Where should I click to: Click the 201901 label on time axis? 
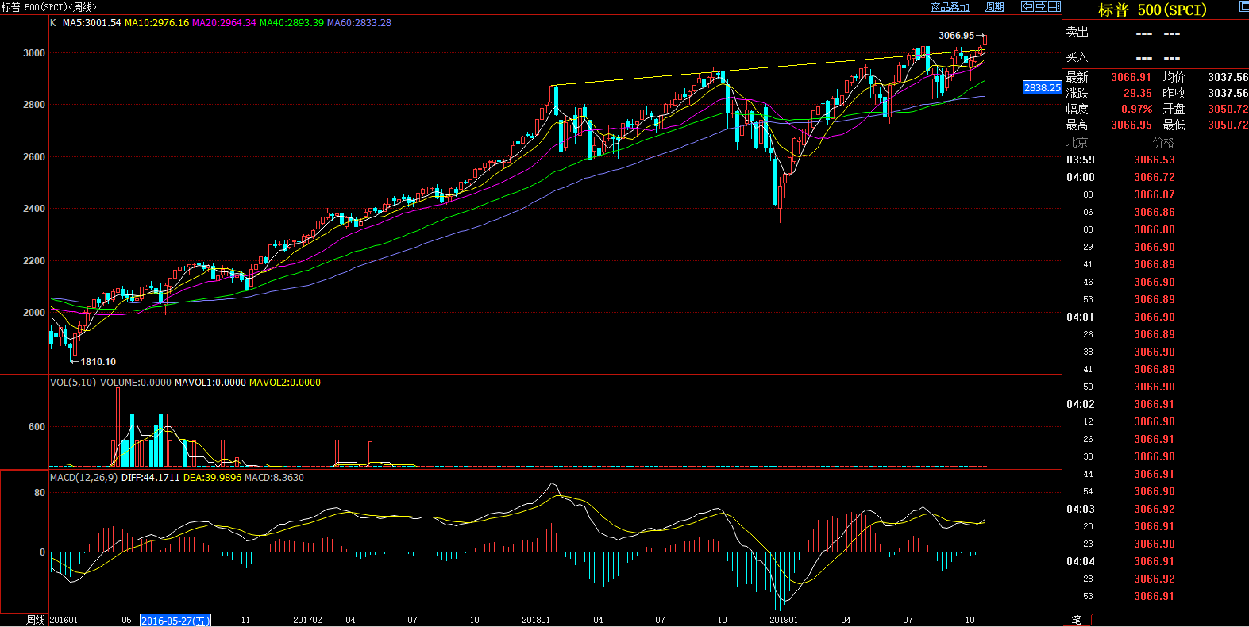784,621
